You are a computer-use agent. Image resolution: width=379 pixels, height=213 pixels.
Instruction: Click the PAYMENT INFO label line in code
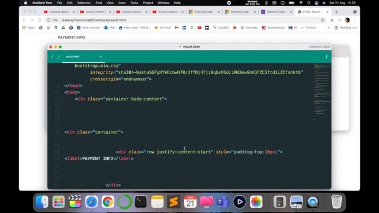(99, 159)
